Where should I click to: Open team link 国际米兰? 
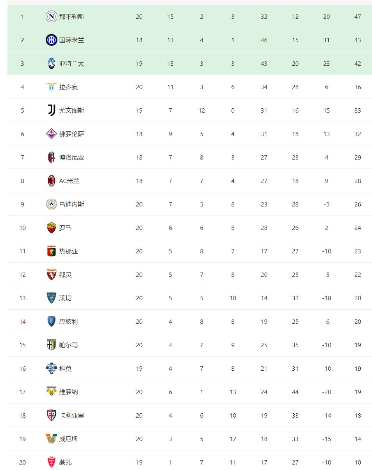coord(71,40)
